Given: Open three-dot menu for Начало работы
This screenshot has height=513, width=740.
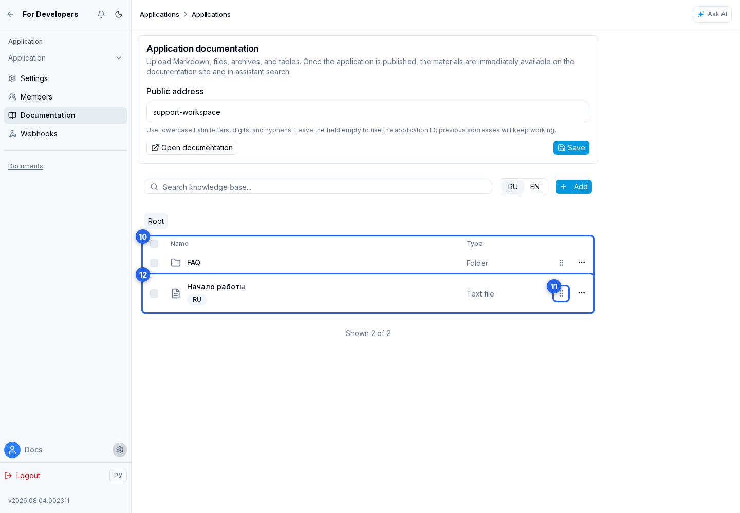Looking at the screenshot, I should click(x=582, y=293).
